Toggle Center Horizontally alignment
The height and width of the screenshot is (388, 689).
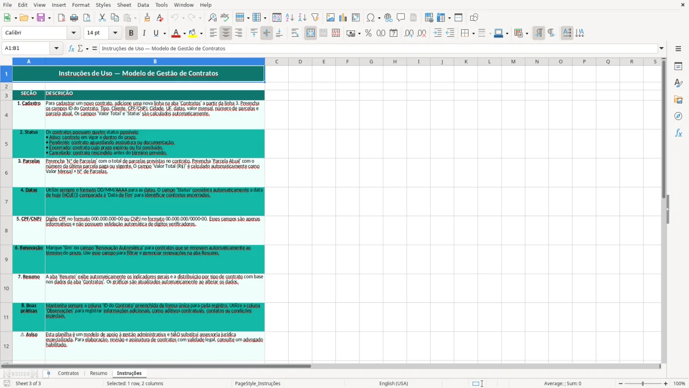[226, 33]
